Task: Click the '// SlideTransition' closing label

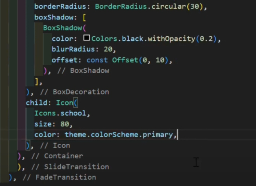Action: 70,167
